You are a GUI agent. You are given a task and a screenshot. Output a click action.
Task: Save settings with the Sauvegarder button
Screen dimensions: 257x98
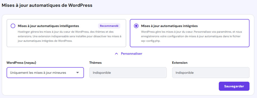[234, 86]
